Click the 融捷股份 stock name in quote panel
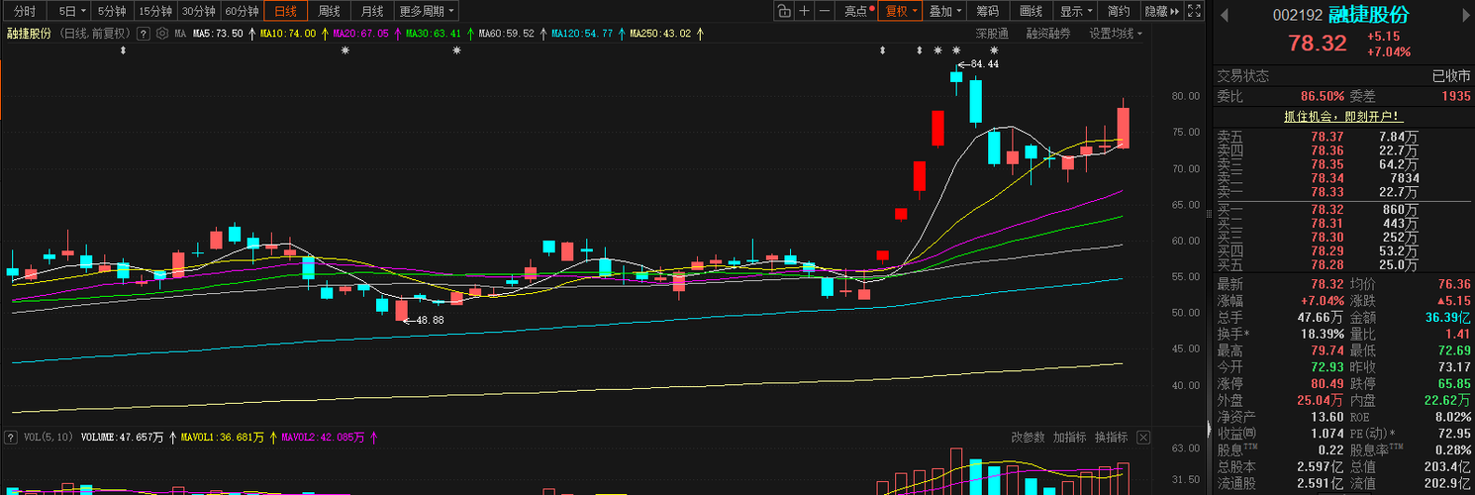 (1369, 15)
